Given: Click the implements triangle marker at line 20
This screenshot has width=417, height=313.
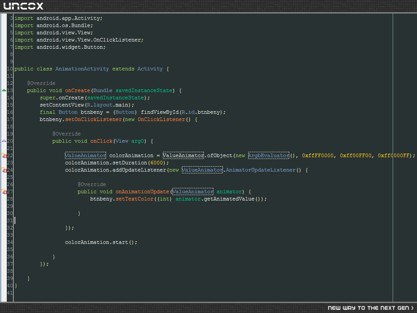Looking at the screenshot, I should pos(4,141).
